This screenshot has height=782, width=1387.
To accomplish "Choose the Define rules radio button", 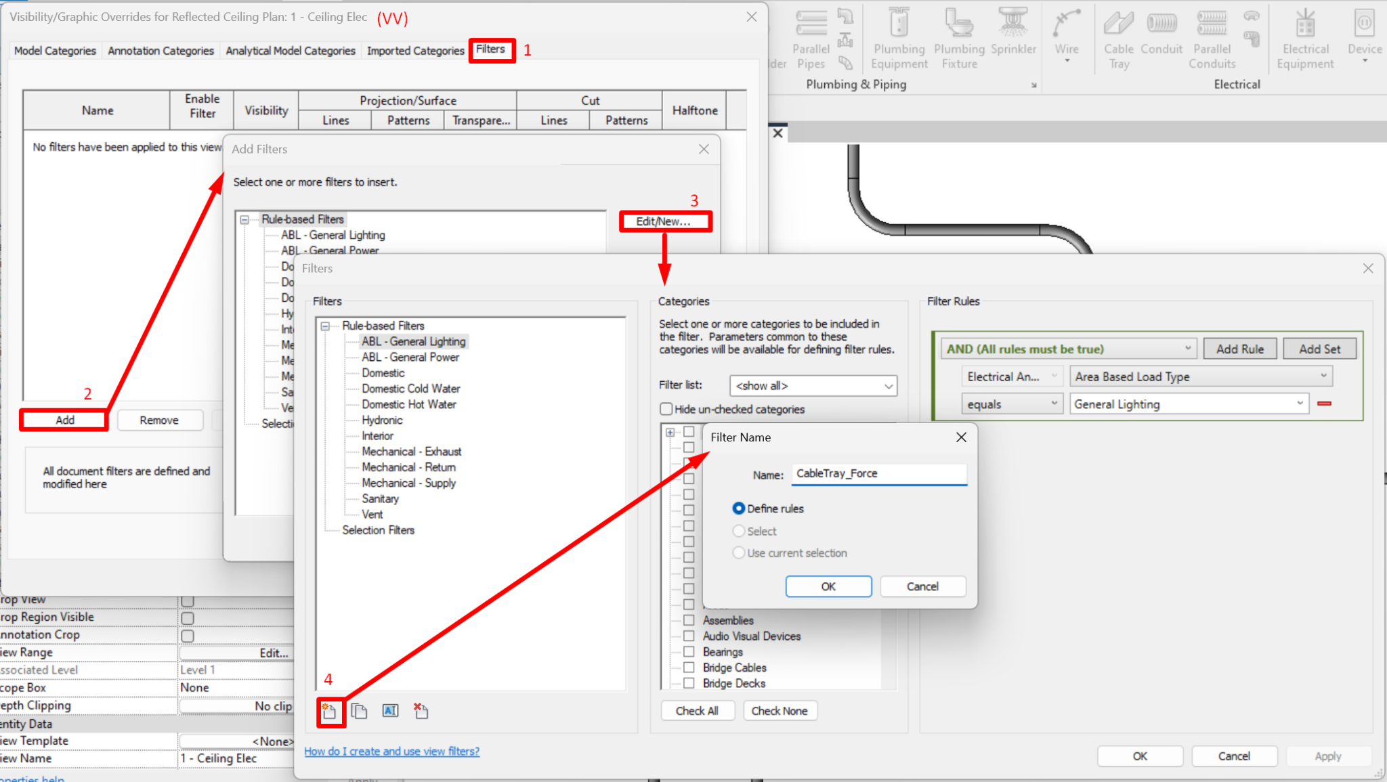I will [x=739, y=508].
